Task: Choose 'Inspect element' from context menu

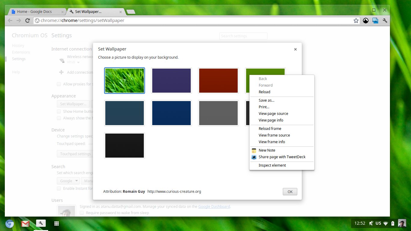Action: [272, 165]
